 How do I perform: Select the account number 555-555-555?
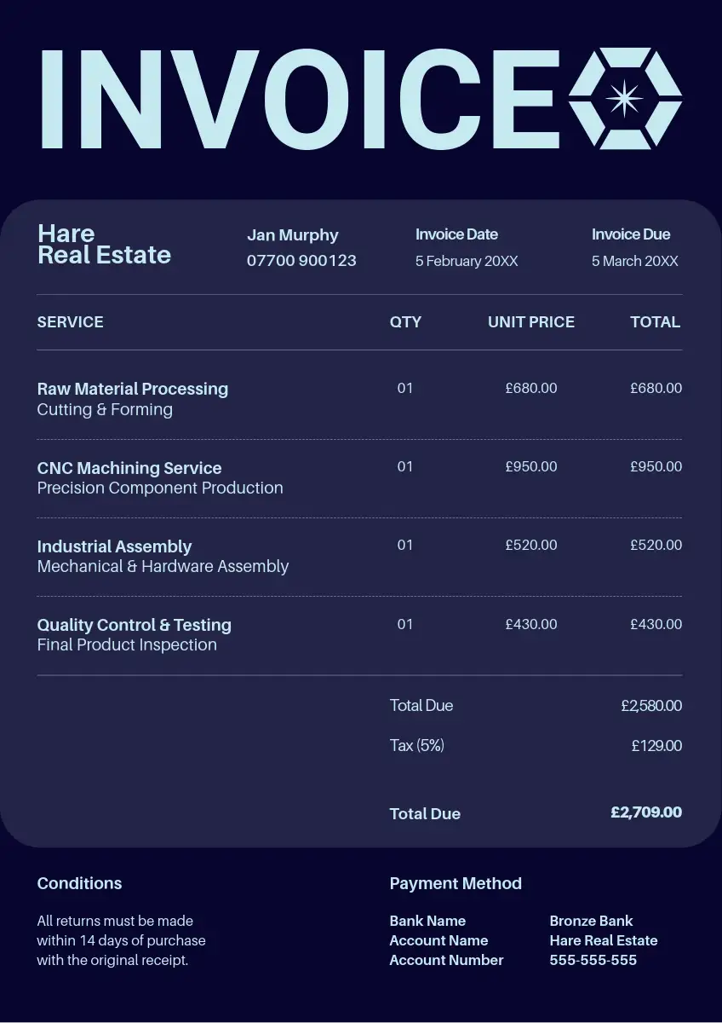[593, 960]
